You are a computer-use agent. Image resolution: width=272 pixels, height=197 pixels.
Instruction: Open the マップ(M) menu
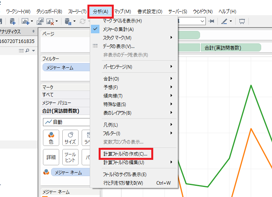coord(123,12)
